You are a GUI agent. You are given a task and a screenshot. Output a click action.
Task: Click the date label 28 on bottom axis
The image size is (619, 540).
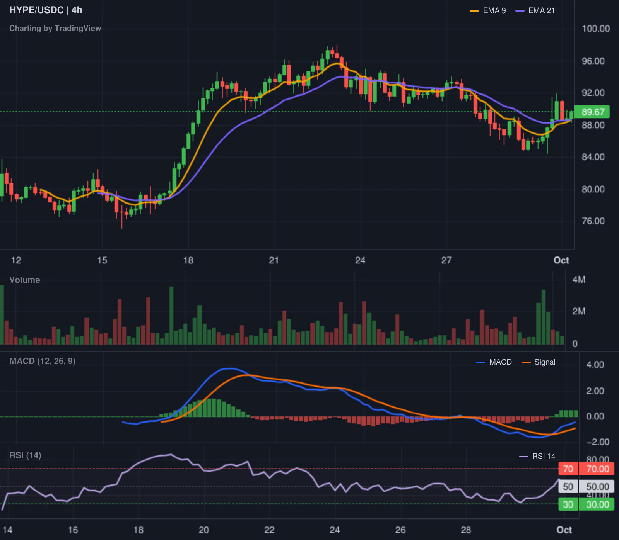pos(466,530)
